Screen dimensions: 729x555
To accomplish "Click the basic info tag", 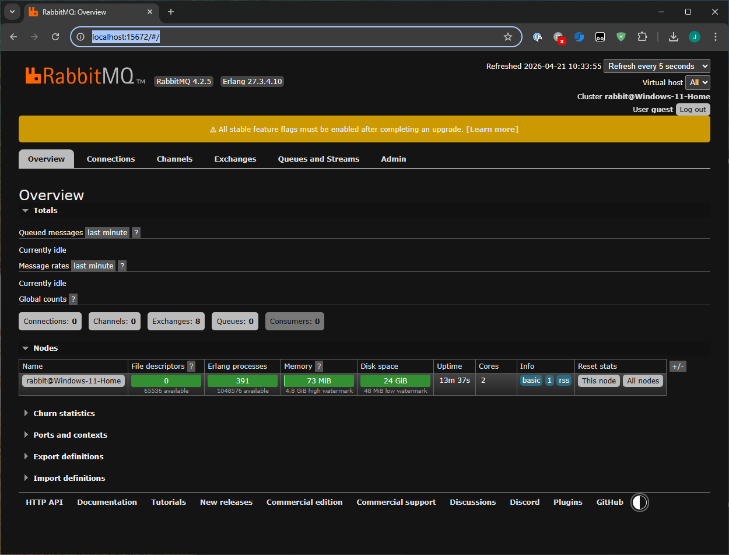I will point(531,381).
